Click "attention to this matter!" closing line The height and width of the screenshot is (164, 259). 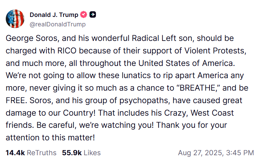(50, 138)
